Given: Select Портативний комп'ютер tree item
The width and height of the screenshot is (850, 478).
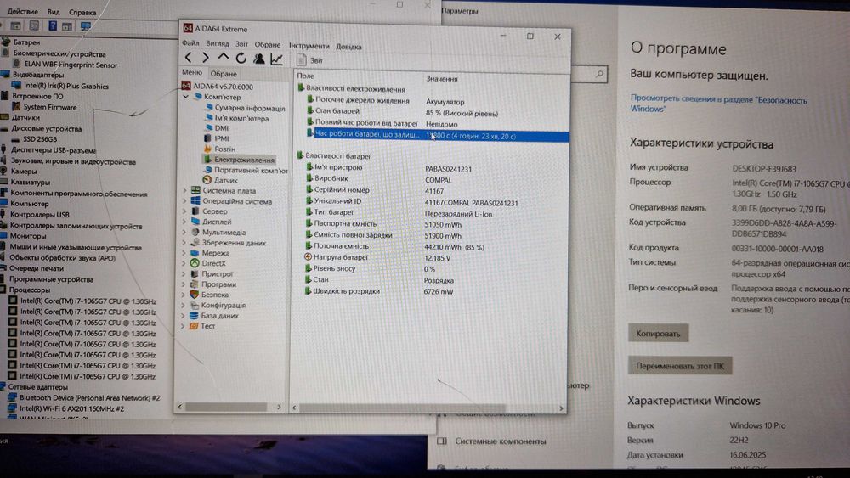Looking at the screenshot, I should pyautogui.click(x=246, y=170).
